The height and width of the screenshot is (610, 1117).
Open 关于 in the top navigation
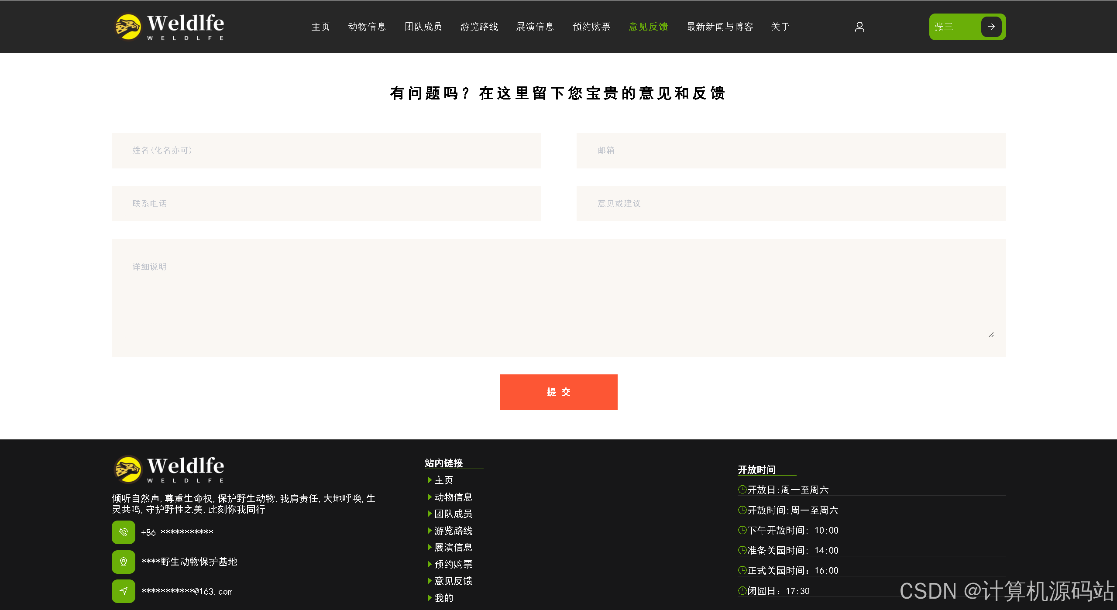tap(780, 27)
